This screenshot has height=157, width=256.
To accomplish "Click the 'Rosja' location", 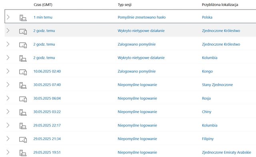I will pyautogui.click(x=206, y=98).
